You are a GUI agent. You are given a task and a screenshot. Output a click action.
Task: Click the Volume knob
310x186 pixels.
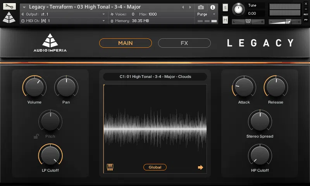(34, 87)
